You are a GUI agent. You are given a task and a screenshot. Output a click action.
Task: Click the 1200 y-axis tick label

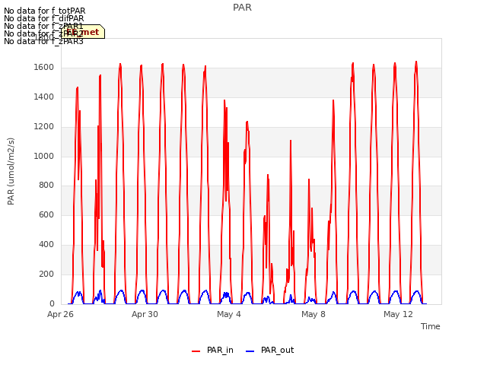[x=44, y=127]
